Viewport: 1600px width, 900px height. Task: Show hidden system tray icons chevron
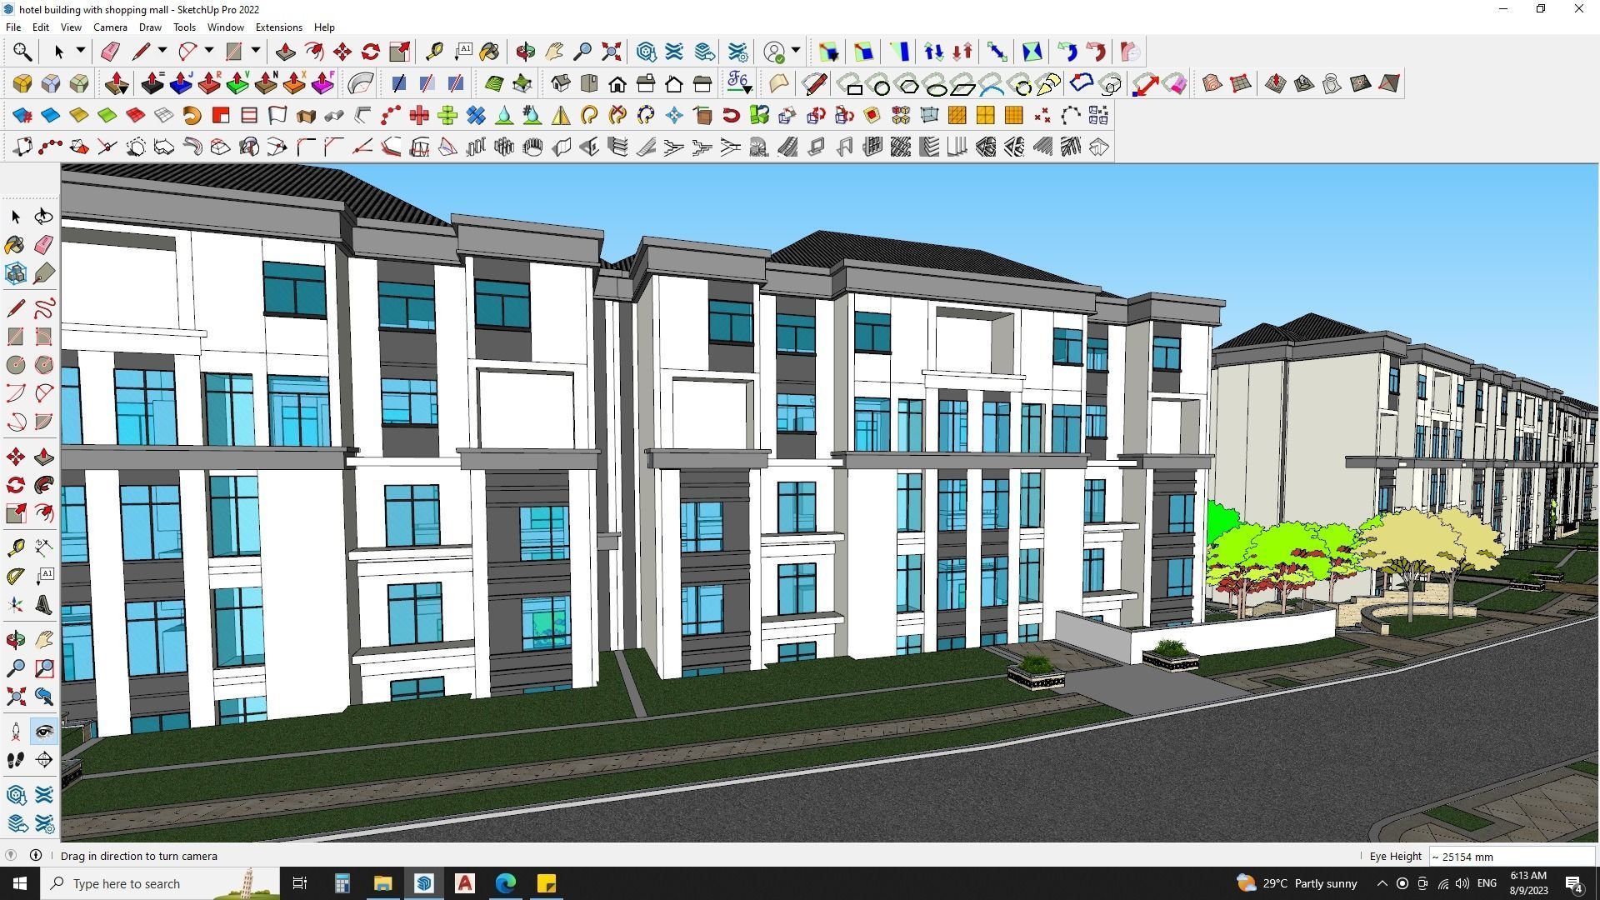[x=1382, y=883]
